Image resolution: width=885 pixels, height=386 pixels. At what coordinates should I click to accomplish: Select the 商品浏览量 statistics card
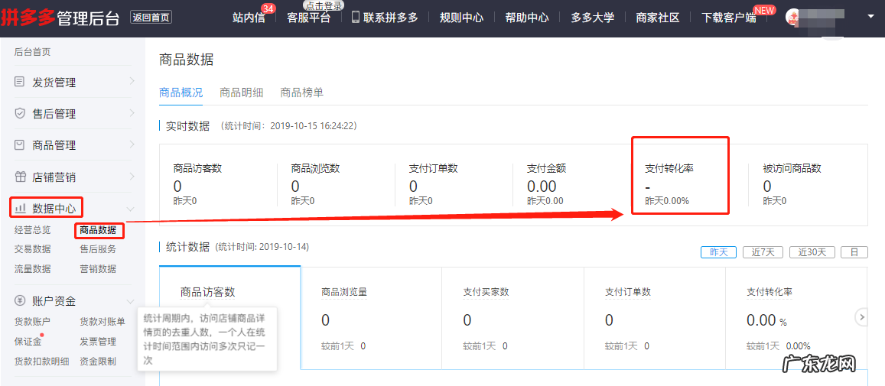coord(372,318)
